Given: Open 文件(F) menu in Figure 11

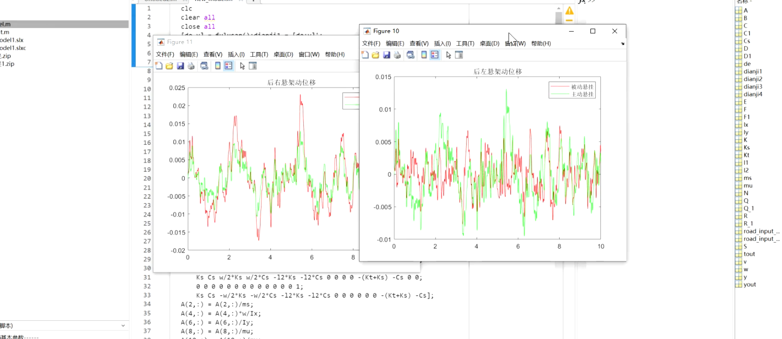Looking at the screenshot, I should [165, 55].
